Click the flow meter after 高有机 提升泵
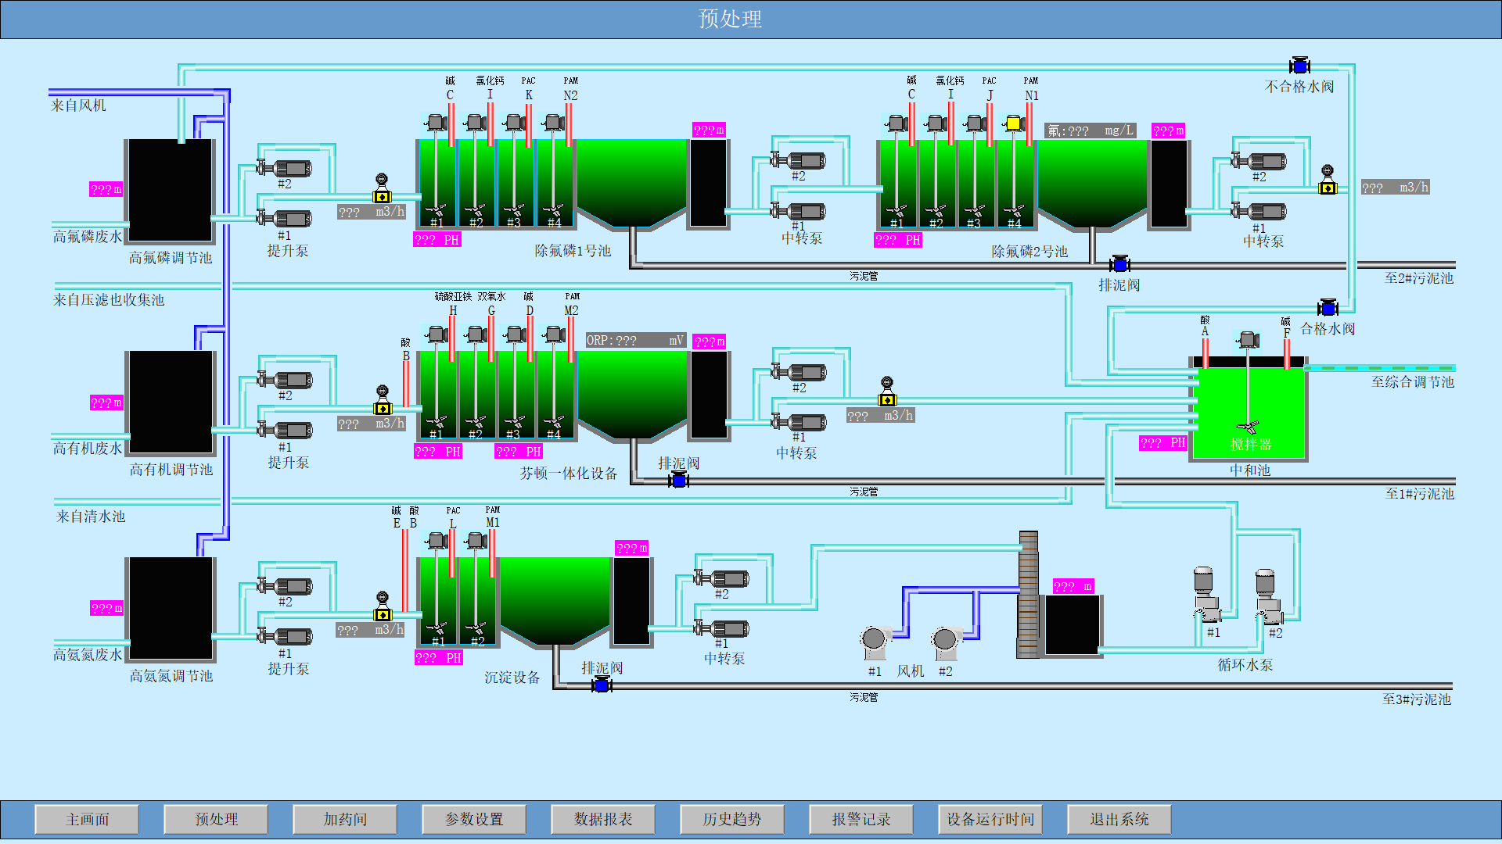The width and height of the screenshot is (1502, 844). (383, 407)
